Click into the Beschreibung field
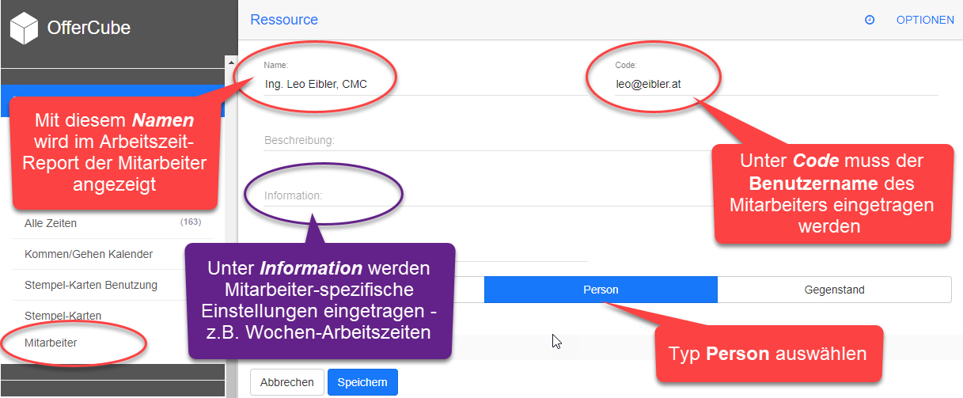This screenshot has height=398, width=963. [475, 140]
